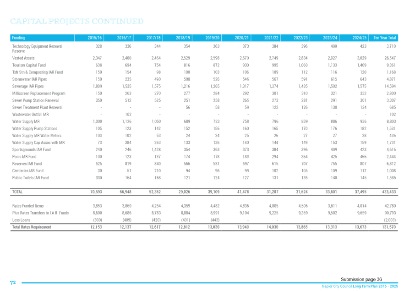Click 'Technology Equipment Renewal Reserve' row label
The height and width of the screenshot is (291, 415).
pyautogui.click(x=37, y=49)
